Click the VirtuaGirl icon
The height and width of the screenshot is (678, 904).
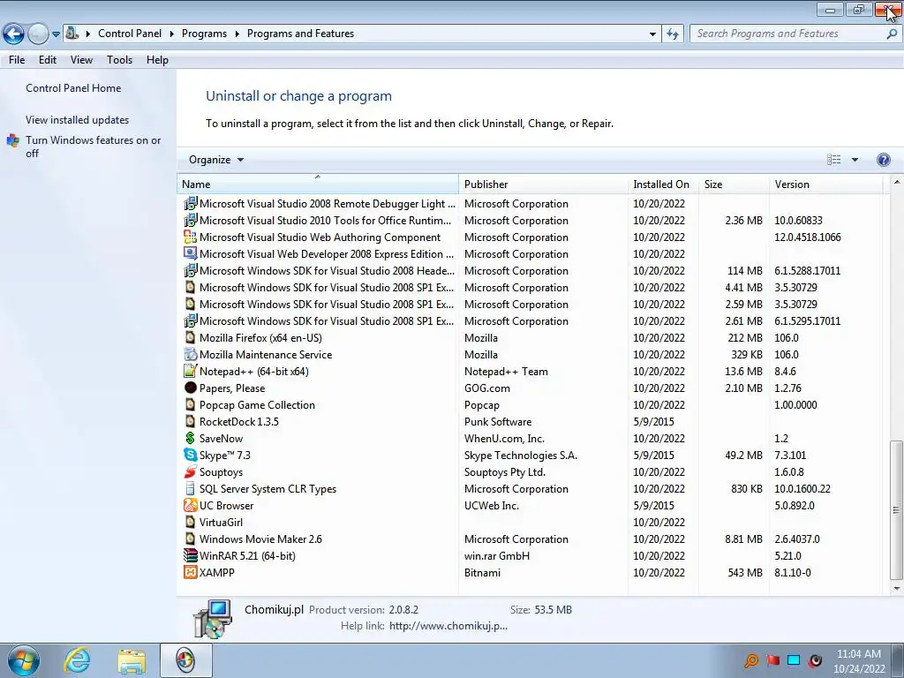click(191, 521)
